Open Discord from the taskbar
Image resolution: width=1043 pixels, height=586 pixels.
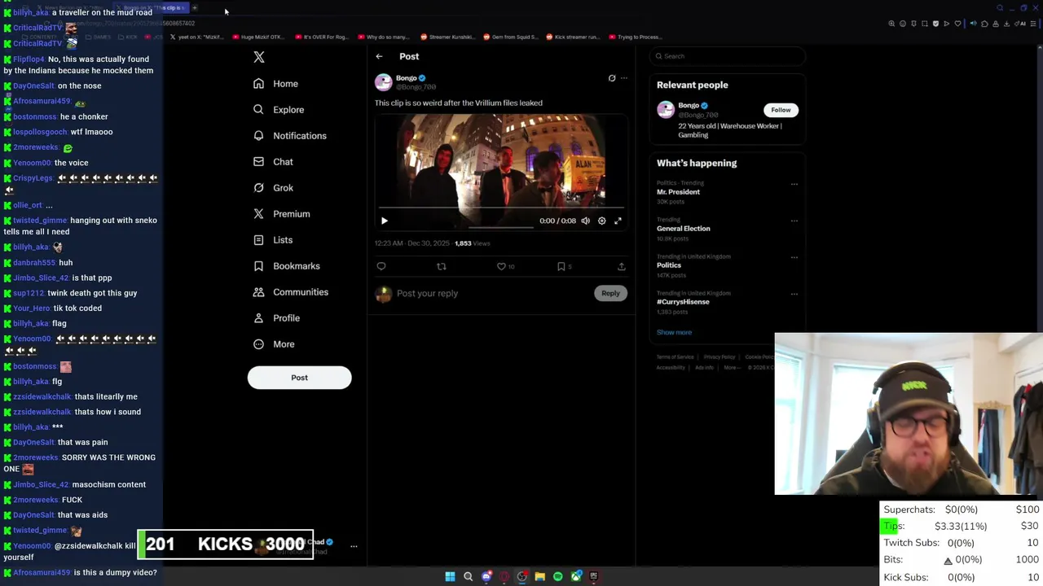click(486, 576)
